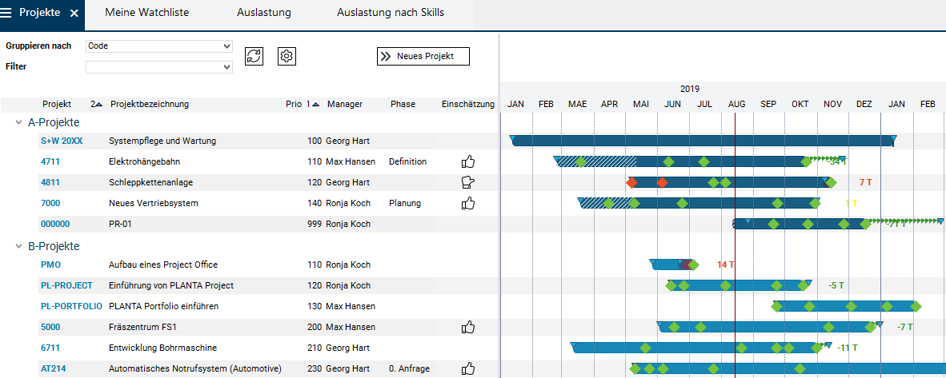Click thumbs-up icon for Neues Vertriebsystem

[468, 203]
